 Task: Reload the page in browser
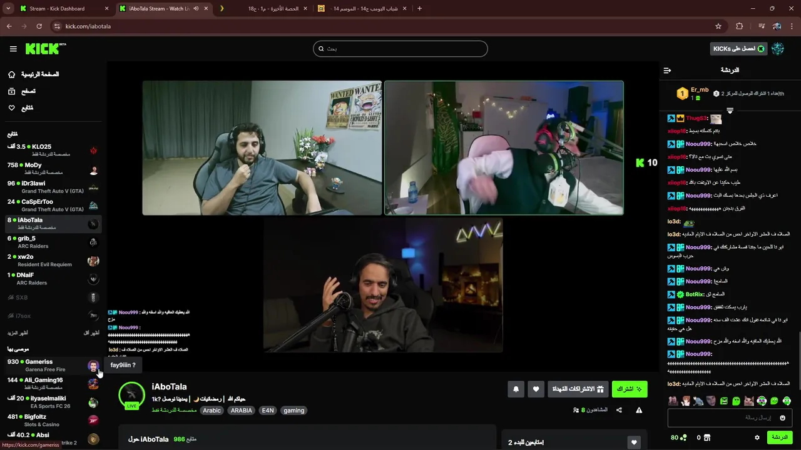pyautogui.click(x=39, y=26)
